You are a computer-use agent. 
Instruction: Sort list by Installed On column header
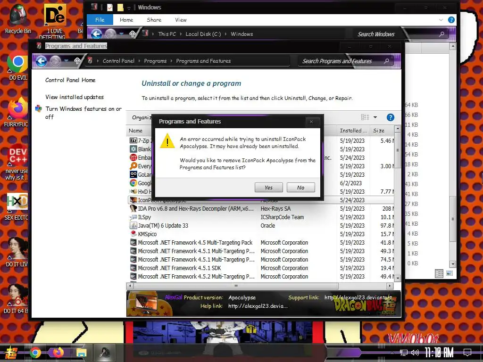tap(353, 131)
